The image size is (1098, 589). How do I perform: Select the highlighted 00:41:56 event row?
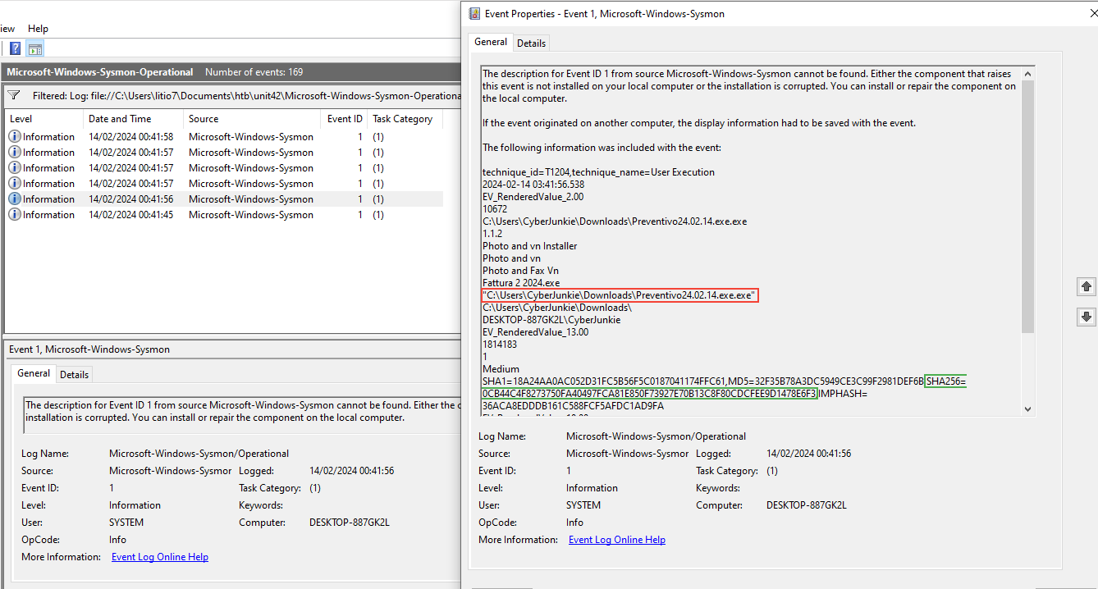(x=223, y=199)
